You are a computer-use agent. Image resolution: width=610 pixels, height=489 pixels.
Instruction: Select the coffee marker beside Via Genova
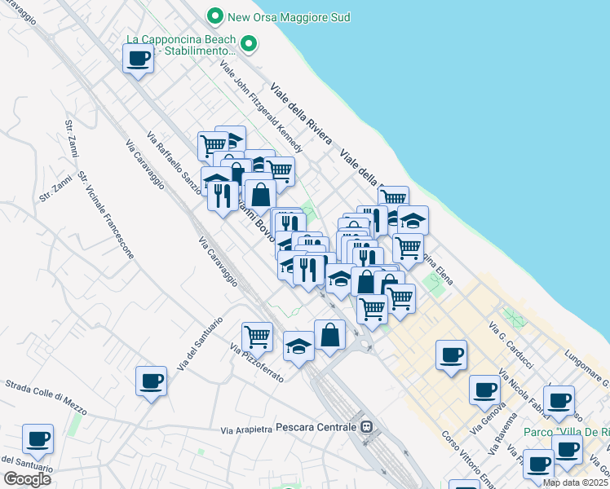(x=484, y=389)
